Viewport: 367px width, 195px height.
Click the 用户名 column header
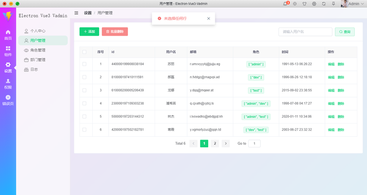point(171,52)
